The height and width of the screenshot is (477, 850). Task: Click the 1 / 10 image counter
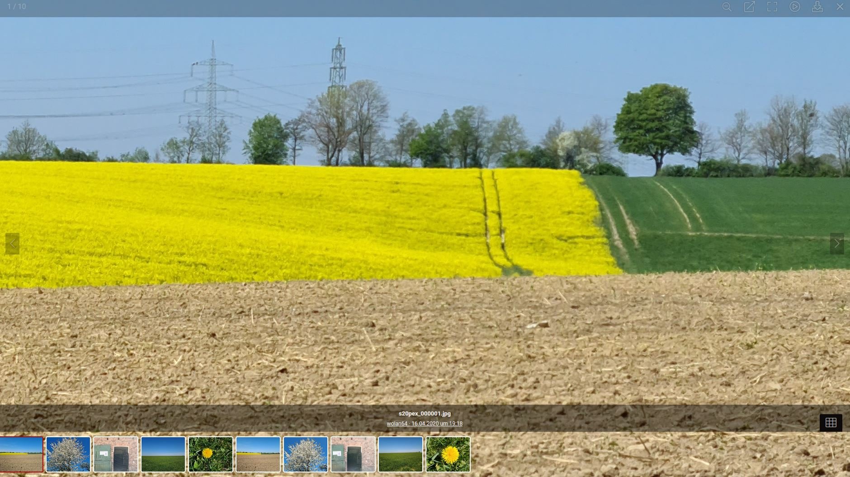[x=17, y=7]
